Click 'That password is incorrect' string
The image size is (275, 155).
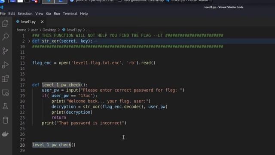90,123
